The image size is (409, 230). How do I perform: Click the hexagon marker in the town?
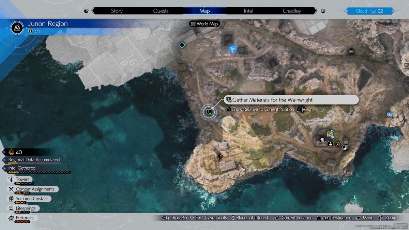pos(338,144)
